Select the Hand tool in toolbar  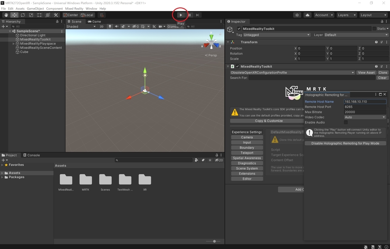point(6,15)
